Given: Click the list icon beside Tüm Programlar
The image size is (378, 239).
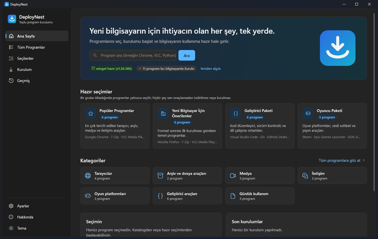Looking at the screenshot, I should click(x=11, y=47).
